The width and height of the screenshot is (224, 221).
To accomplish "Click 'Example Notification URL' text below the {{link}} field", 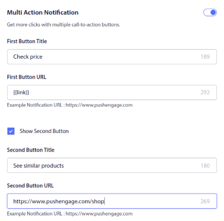I will (34, 105).
